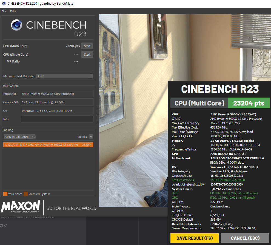Click the Your Score orange legend swatch

pyautogui.click(x=5, y=194)
